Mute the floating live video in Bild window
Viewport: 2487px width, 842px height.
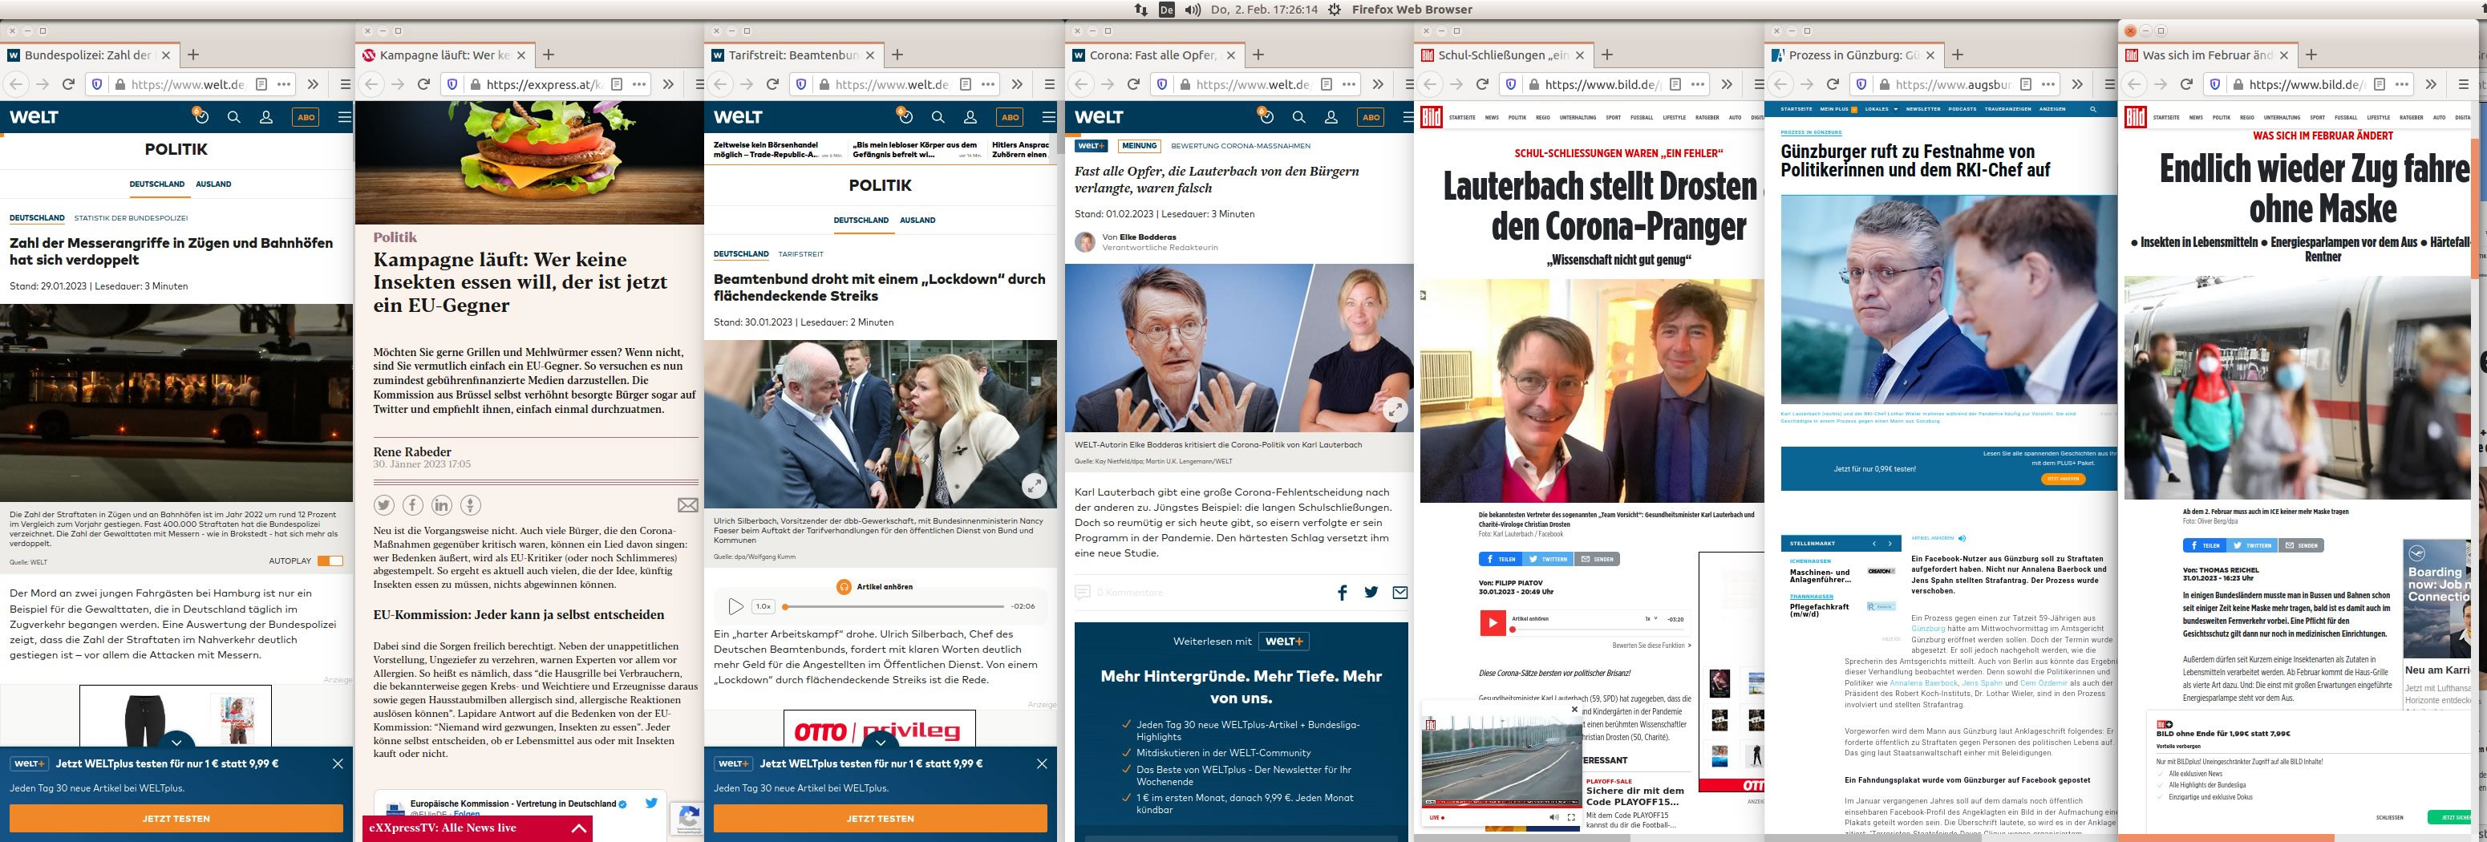coord(1553,817)
